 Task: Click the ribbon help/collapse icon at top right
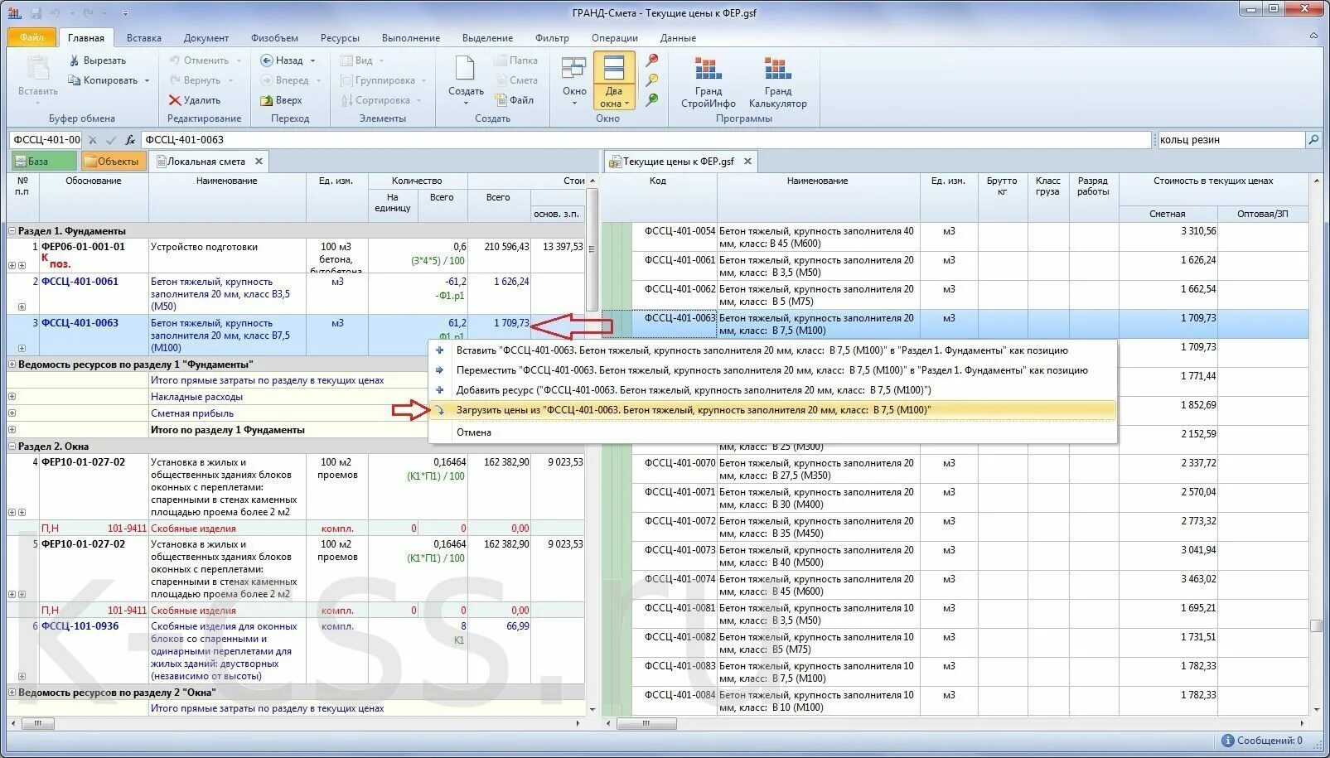coord(1313,36)
